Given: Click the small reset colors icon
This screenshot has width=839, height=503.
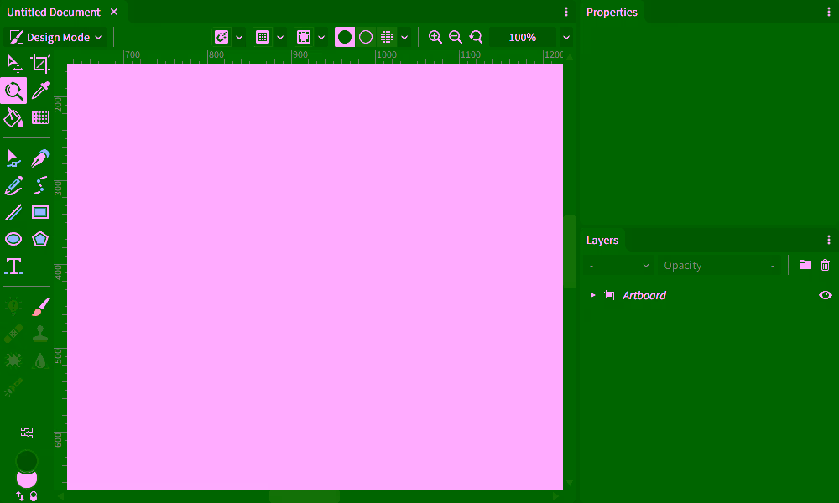Looking at the screenshot, I should pyautogui.click(x=34, y=496).
